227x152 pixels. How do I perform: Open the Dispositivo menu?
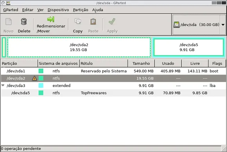point(58,10)
